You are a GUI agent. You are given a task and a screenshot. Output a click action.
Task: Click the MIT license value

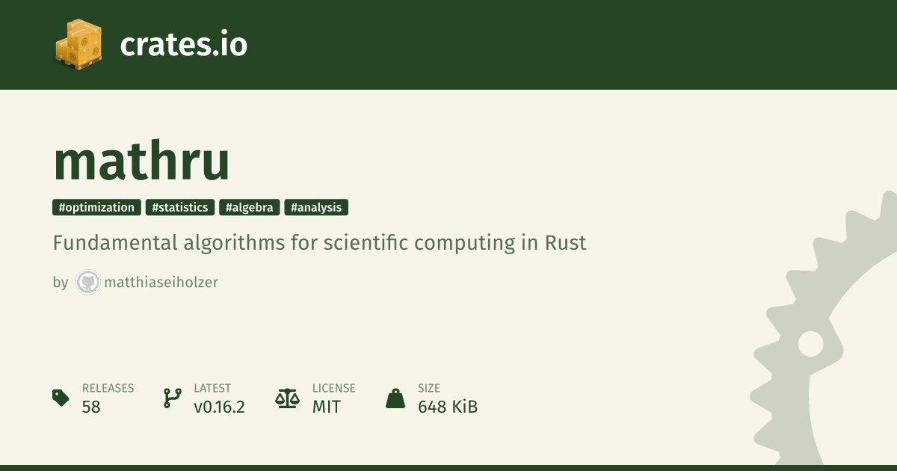(327, 407)
